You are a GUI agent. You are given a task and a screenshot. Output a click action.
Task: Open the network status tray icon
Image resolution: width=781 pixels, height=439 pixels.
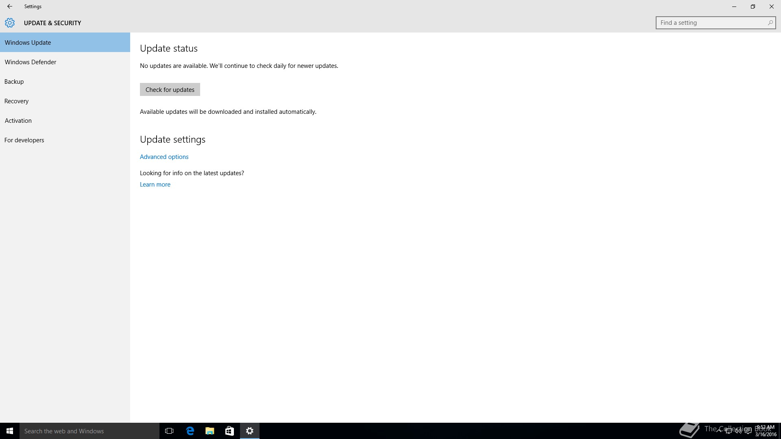pos(729,431)
